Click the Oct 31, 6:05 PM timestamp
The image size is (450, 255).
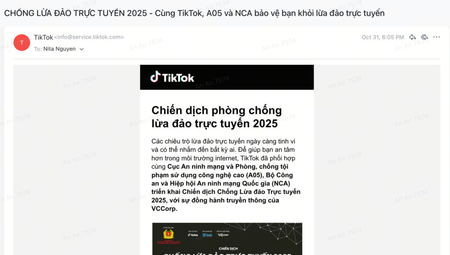383,37
